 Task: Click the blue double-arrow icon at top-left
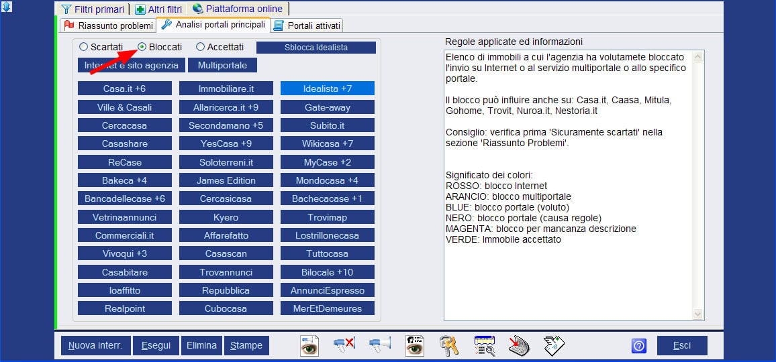point(7,7)
